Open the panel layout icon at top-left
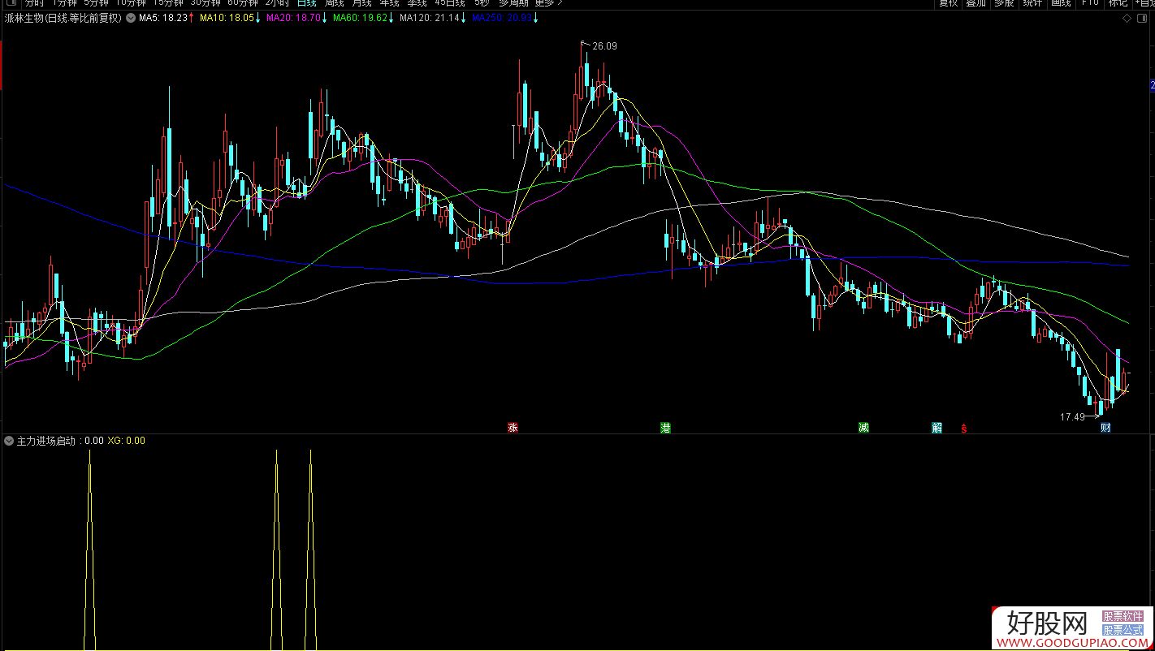This screenshot has height=651, width=1155. point(10,3)
